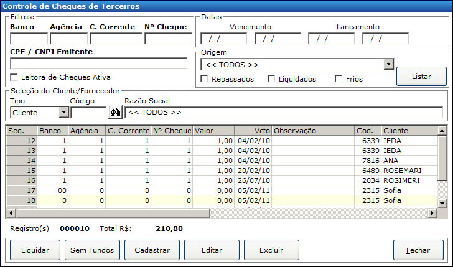
Task: Focus the Banco filter field
Action: click(x=29, y=39)
